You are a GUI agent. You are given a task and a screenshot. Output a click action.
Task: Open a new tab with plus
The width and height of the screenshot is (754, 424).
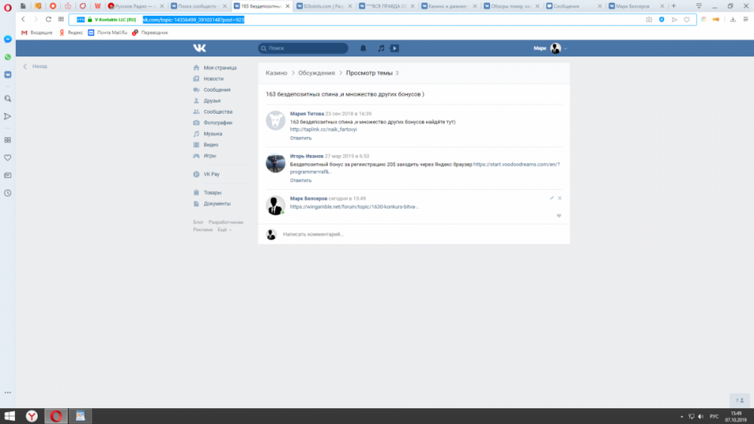[x=673, y=6]
